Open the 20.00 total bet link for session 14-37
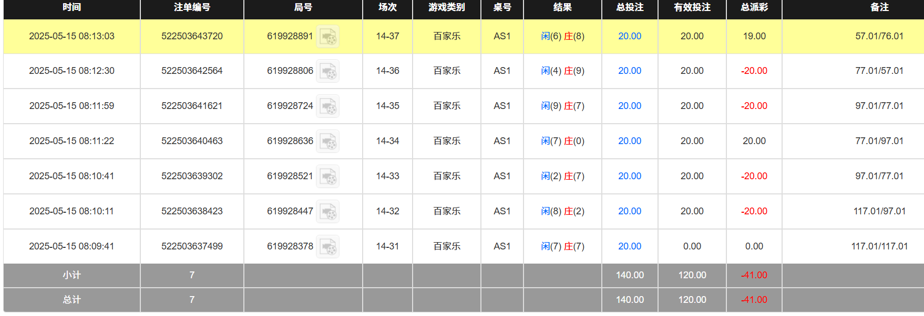Viewport: 924px width, 316px height. pos(629,36)
